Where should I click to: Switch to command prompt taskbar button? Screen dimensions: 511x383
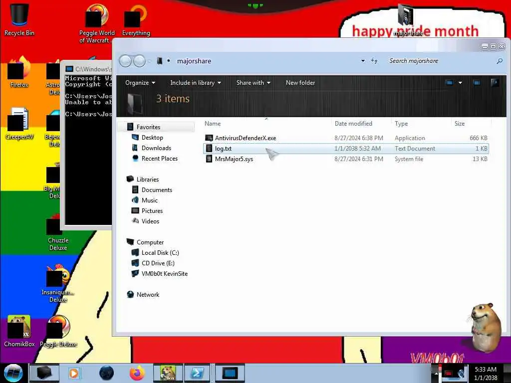[x=230, y=373]
